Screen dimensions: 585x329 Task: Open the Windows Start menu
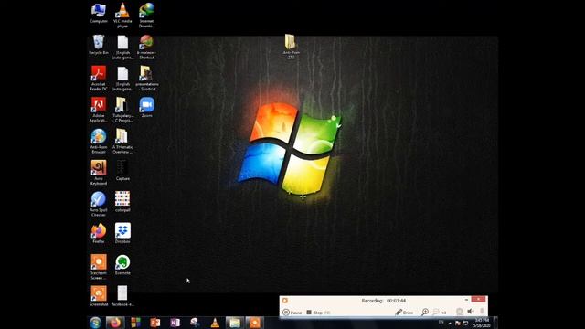[x=95, y=323]
